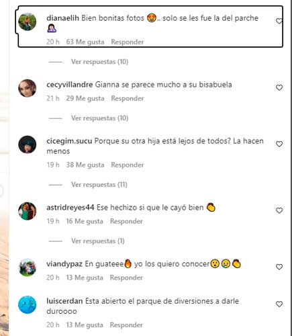The image size is (292, 336).
Task: Click luiscerdan's blue profile avatar
Action: click(x=28, y=304)
